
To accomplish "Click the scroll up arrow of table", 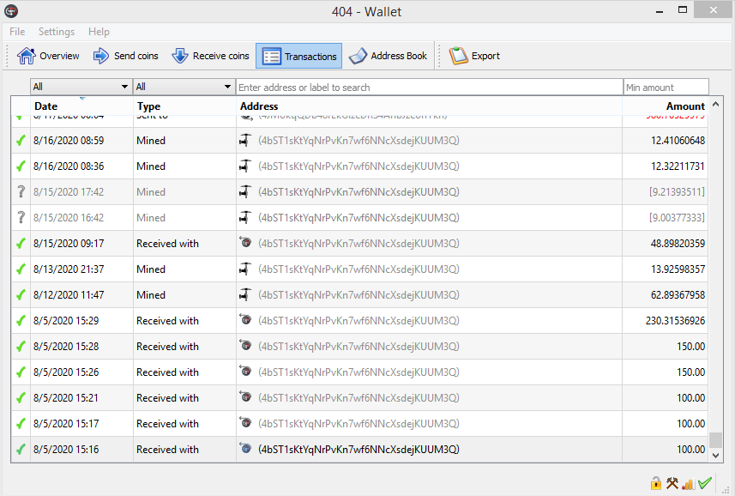I will [715, 104].
